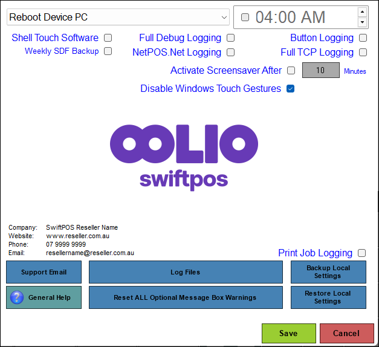Click Restore Local Settings button
379x347 pixels.
pos(328,297)
